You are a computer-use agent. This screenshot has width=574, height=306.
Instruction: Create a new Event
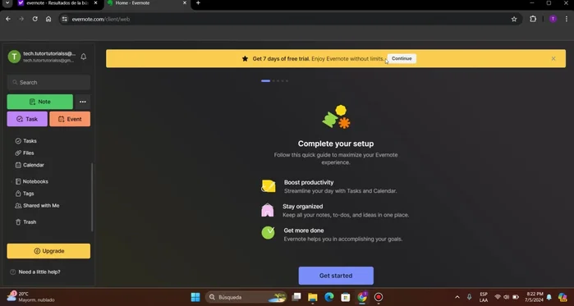tap(70, 119)
